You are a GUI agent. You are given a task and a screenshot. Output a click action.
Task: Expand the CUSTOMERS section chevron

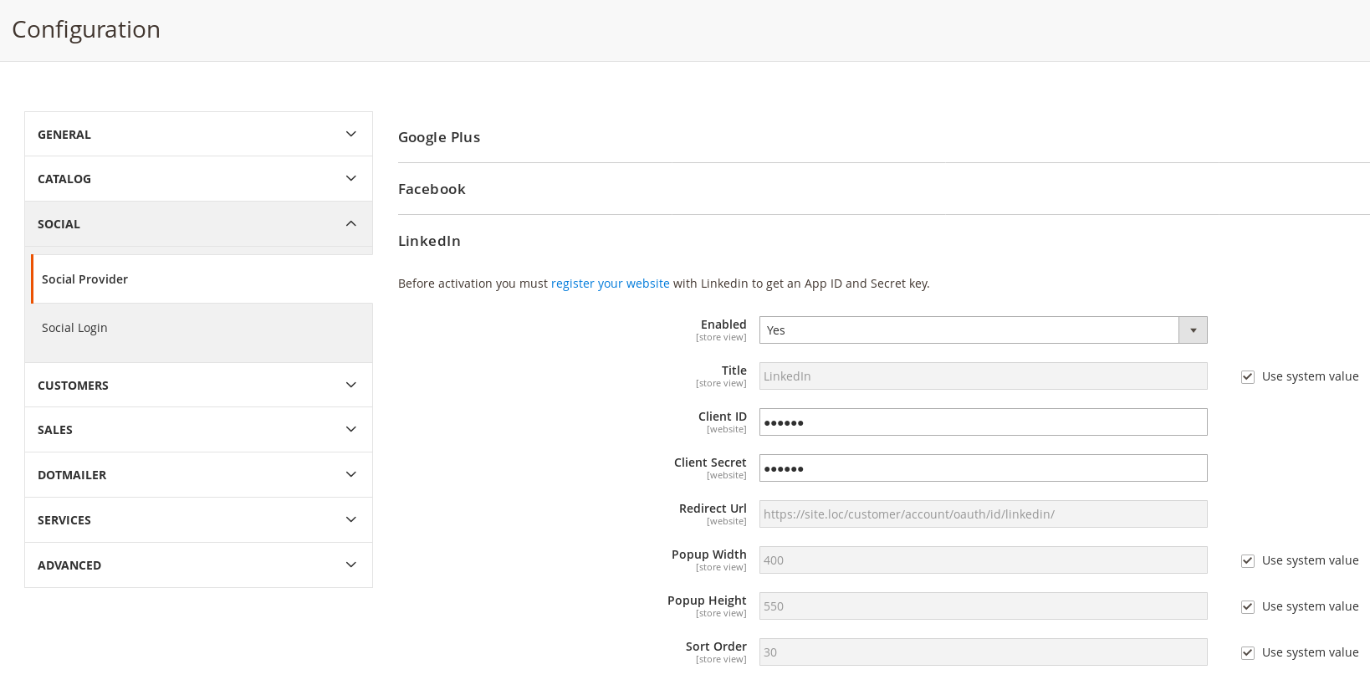351,385
